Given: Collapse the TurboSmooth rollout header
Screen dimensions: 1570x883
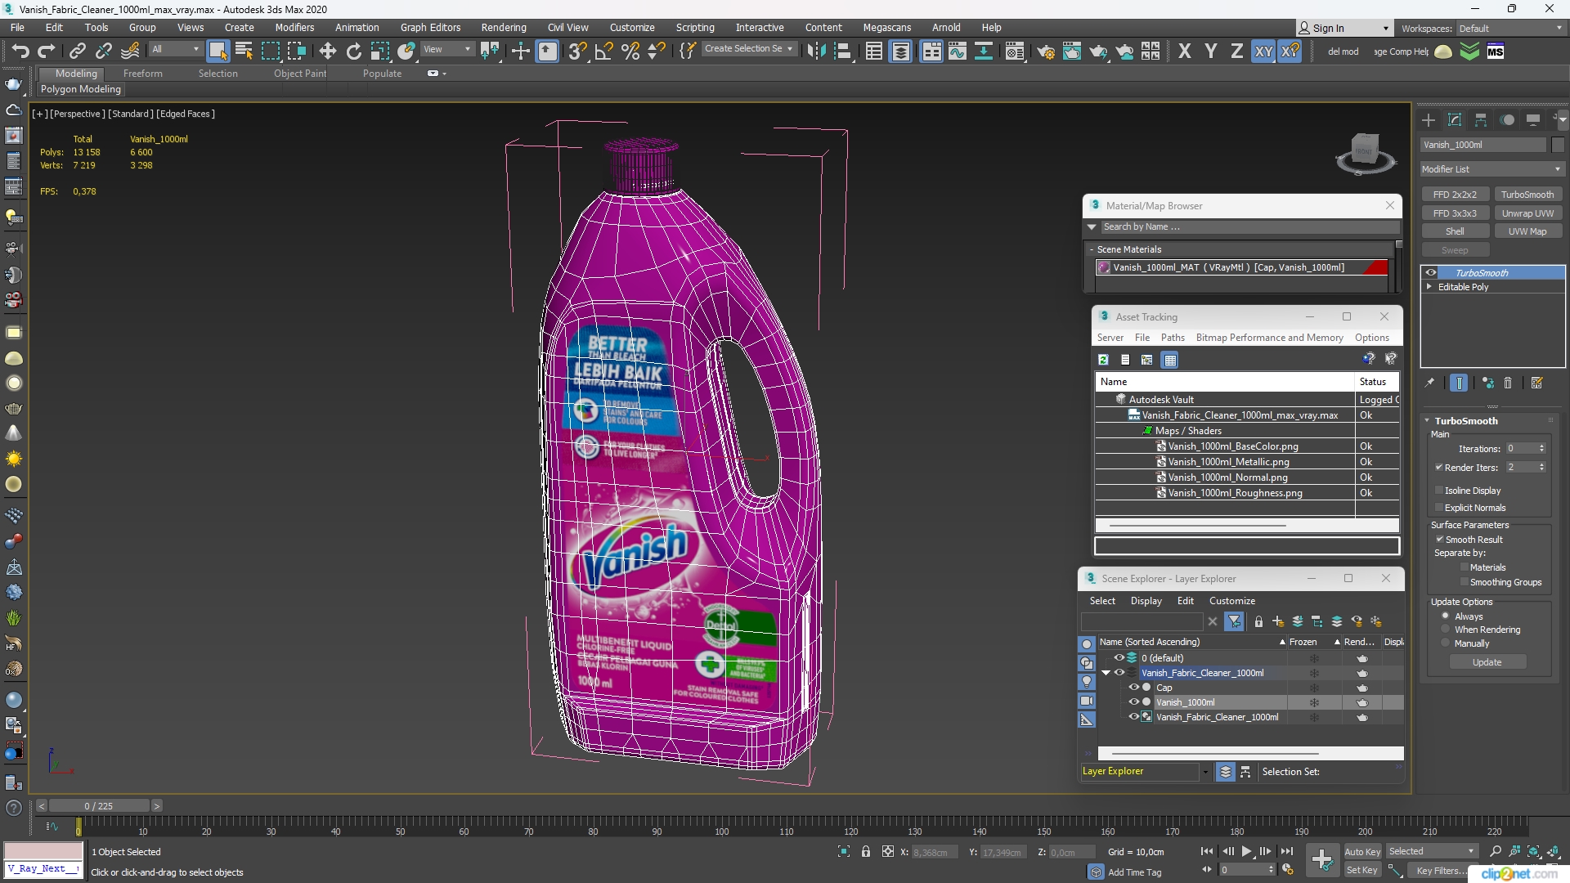Looking at the screenshot, I should click(1465, 421).
